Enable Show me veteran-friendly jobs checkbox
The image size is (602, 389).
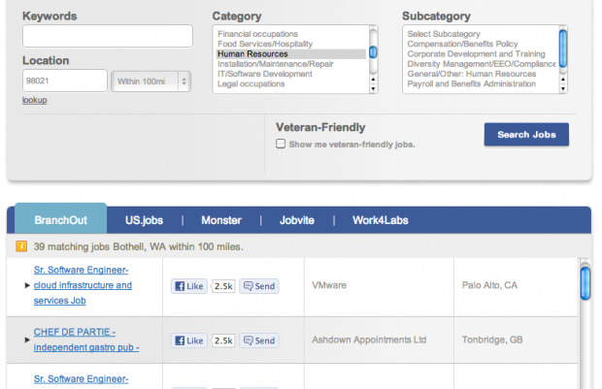pyautogui.click(x=281, y=144)
